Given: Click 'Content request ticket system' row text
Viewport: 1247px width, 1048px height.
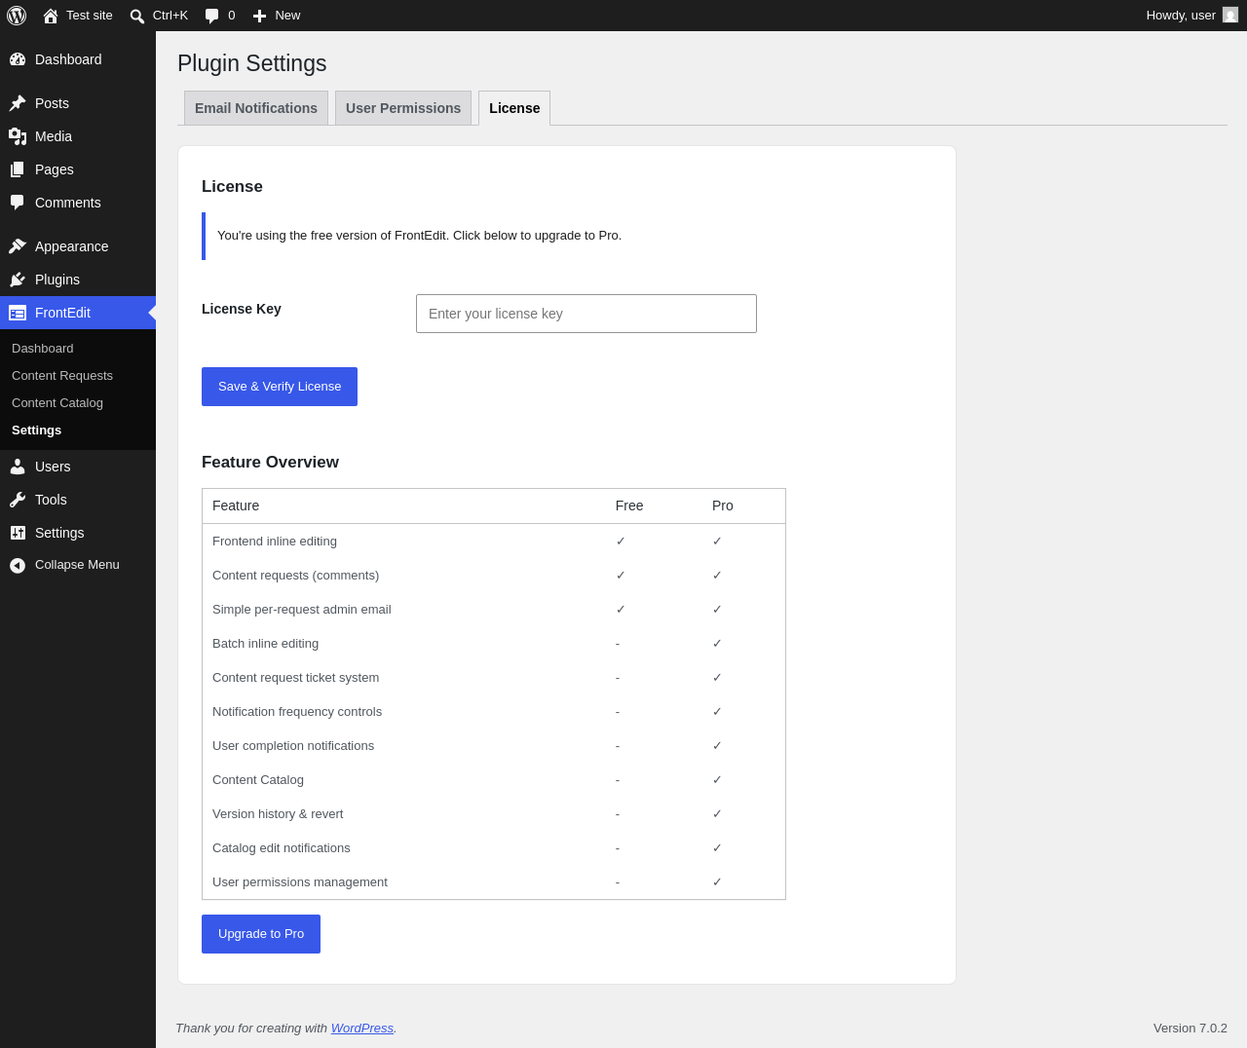Looking at the screenshot, I should 295,678.
